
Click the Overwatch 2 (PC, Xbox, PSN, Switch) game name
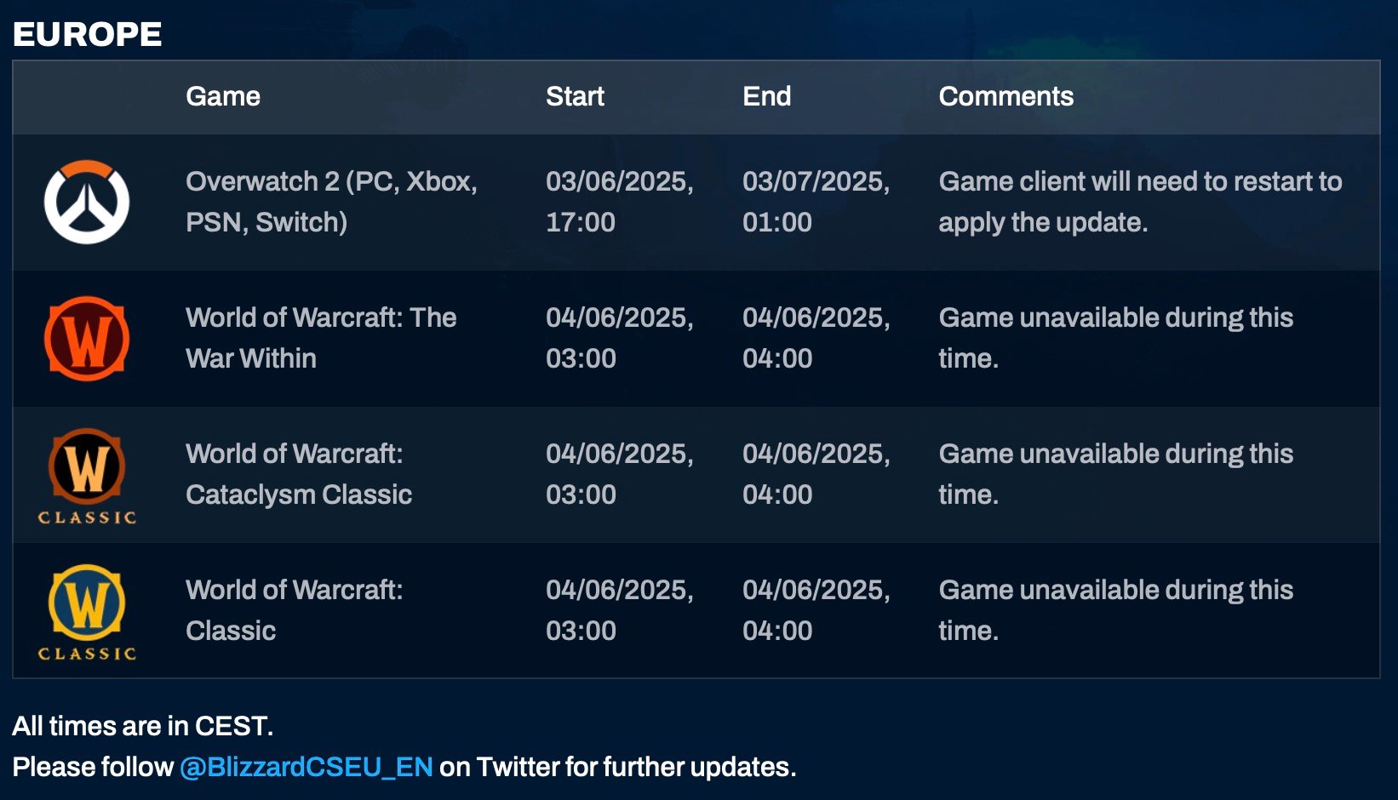(331, 202)
